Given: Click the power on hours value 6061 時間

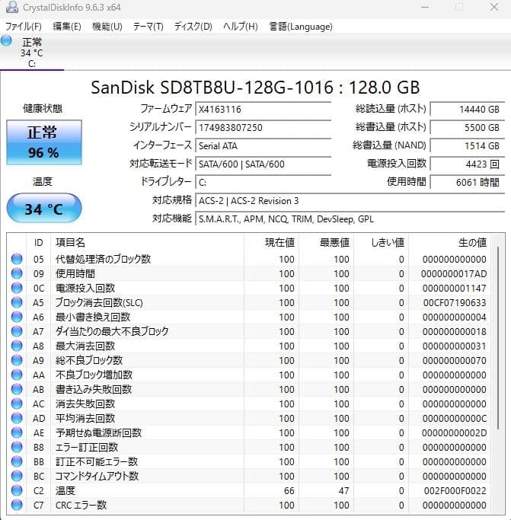Looking at the screenshot, I should pyautogui.click(x=467, y=182).
